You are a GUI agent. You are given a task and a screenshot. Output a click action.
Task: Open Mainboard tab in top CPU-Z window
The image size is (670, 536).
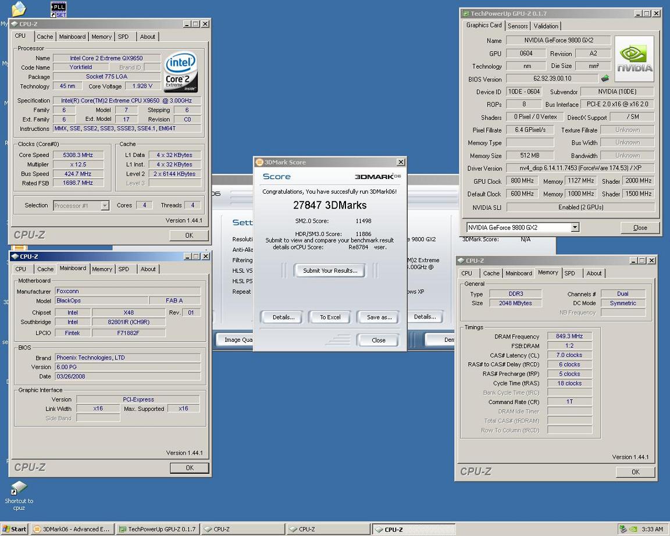(72, 37)
